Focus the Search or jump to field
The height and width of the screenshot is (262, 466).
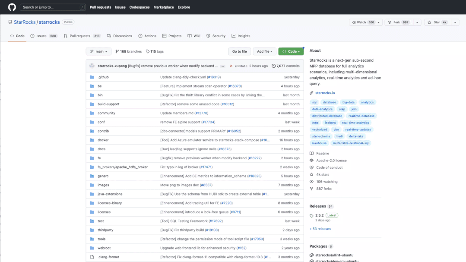coord(53,7)
